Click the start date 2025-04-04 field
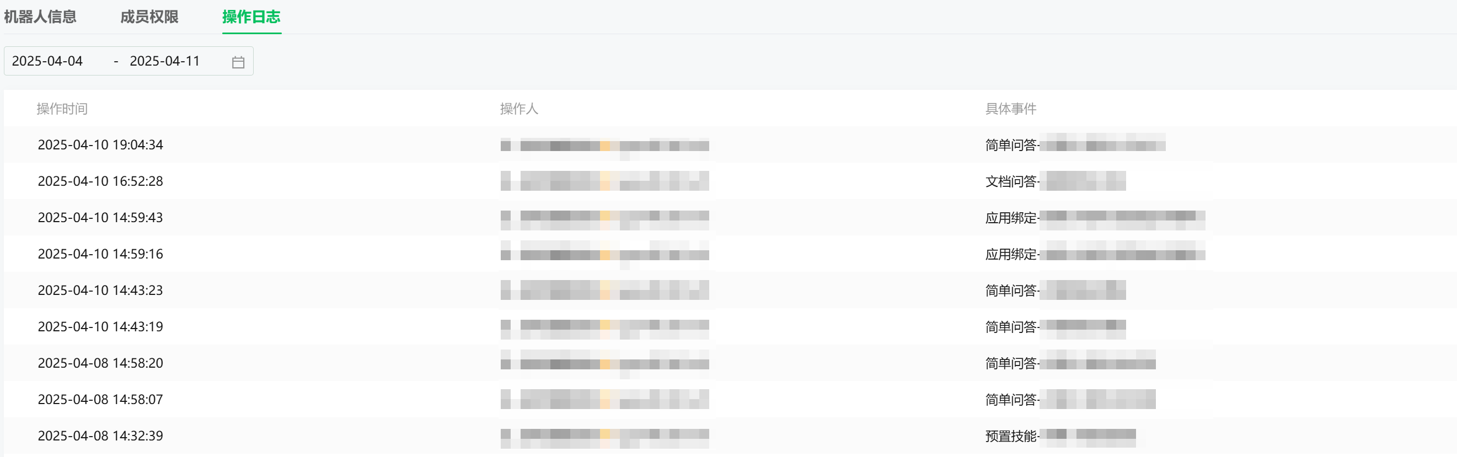Screen dimensions: 1457x457 [x=47, y=61]
